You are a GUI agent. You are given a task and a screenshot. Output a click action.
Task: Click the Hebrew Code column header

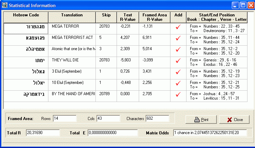(x=26, y=17)
